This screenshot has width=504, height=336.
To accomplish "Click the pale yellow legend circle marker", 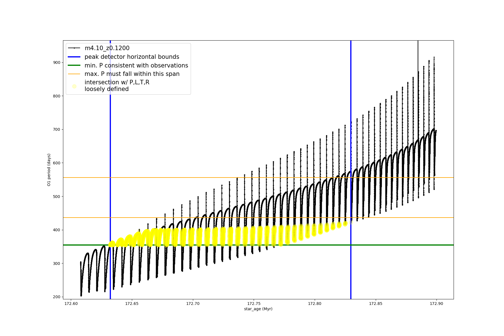I will tap(74, 86).
